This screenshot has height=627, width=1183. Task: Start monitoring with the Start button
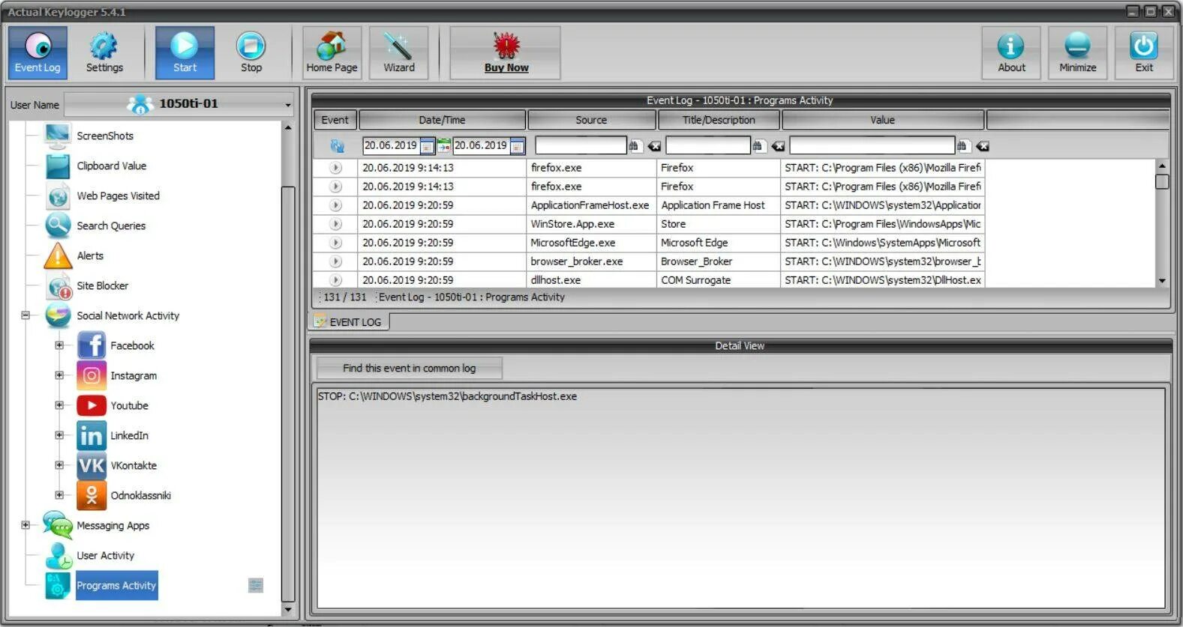tap(185, 52)
